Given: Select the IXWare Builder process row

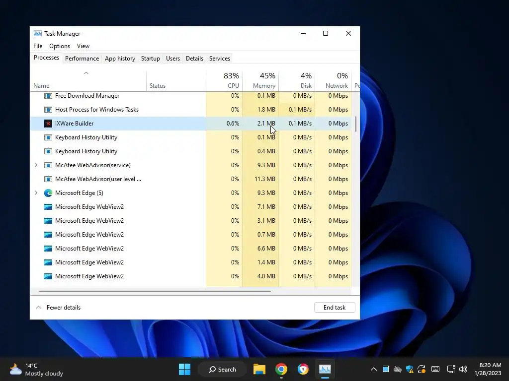Looking at the screenshot, I should 191,124.
